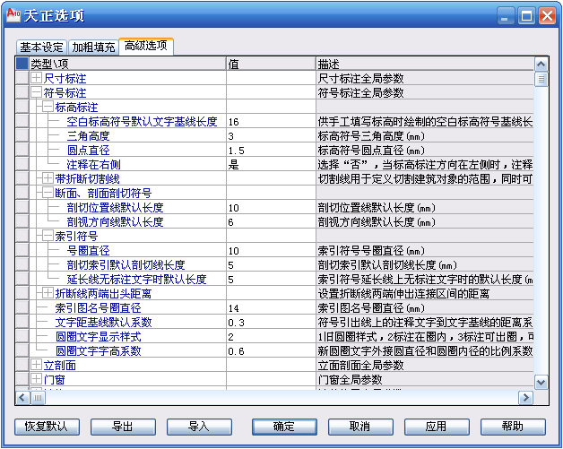Collapse the 符号标注 tree node

(36, 92)
